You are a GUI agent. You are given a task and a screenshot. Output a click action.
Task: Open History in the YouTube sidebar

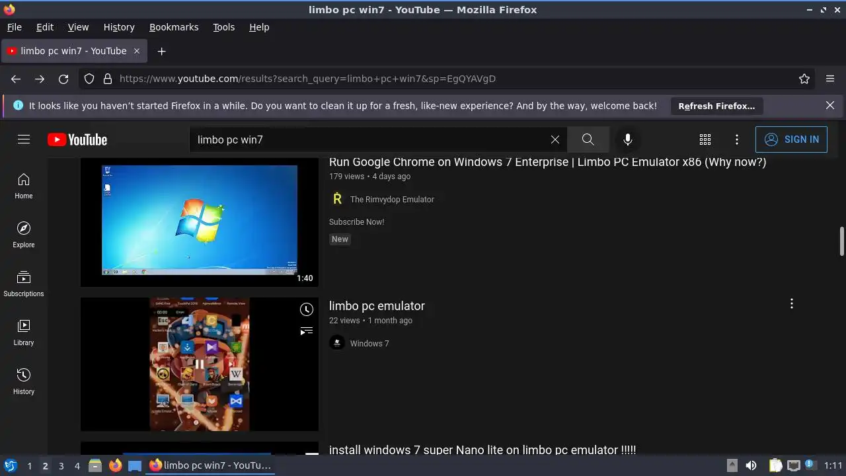point(24,381)
